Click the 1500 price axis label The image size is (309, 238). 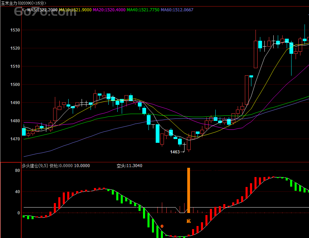(15, 84)
